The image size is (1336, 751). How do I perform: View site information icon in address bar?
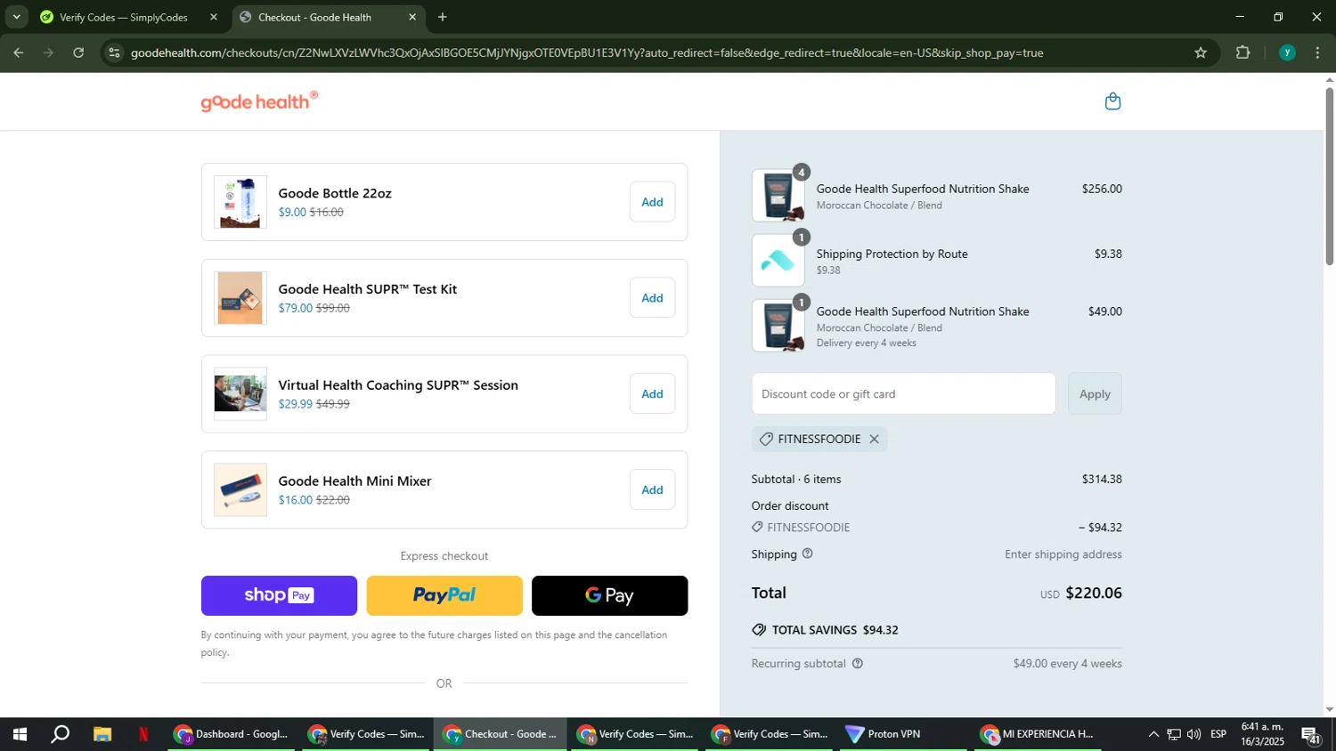tap(113, 53)
